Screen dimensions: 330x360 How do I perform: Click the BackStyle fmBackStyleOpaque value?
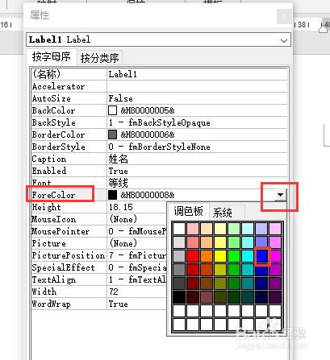160,122
